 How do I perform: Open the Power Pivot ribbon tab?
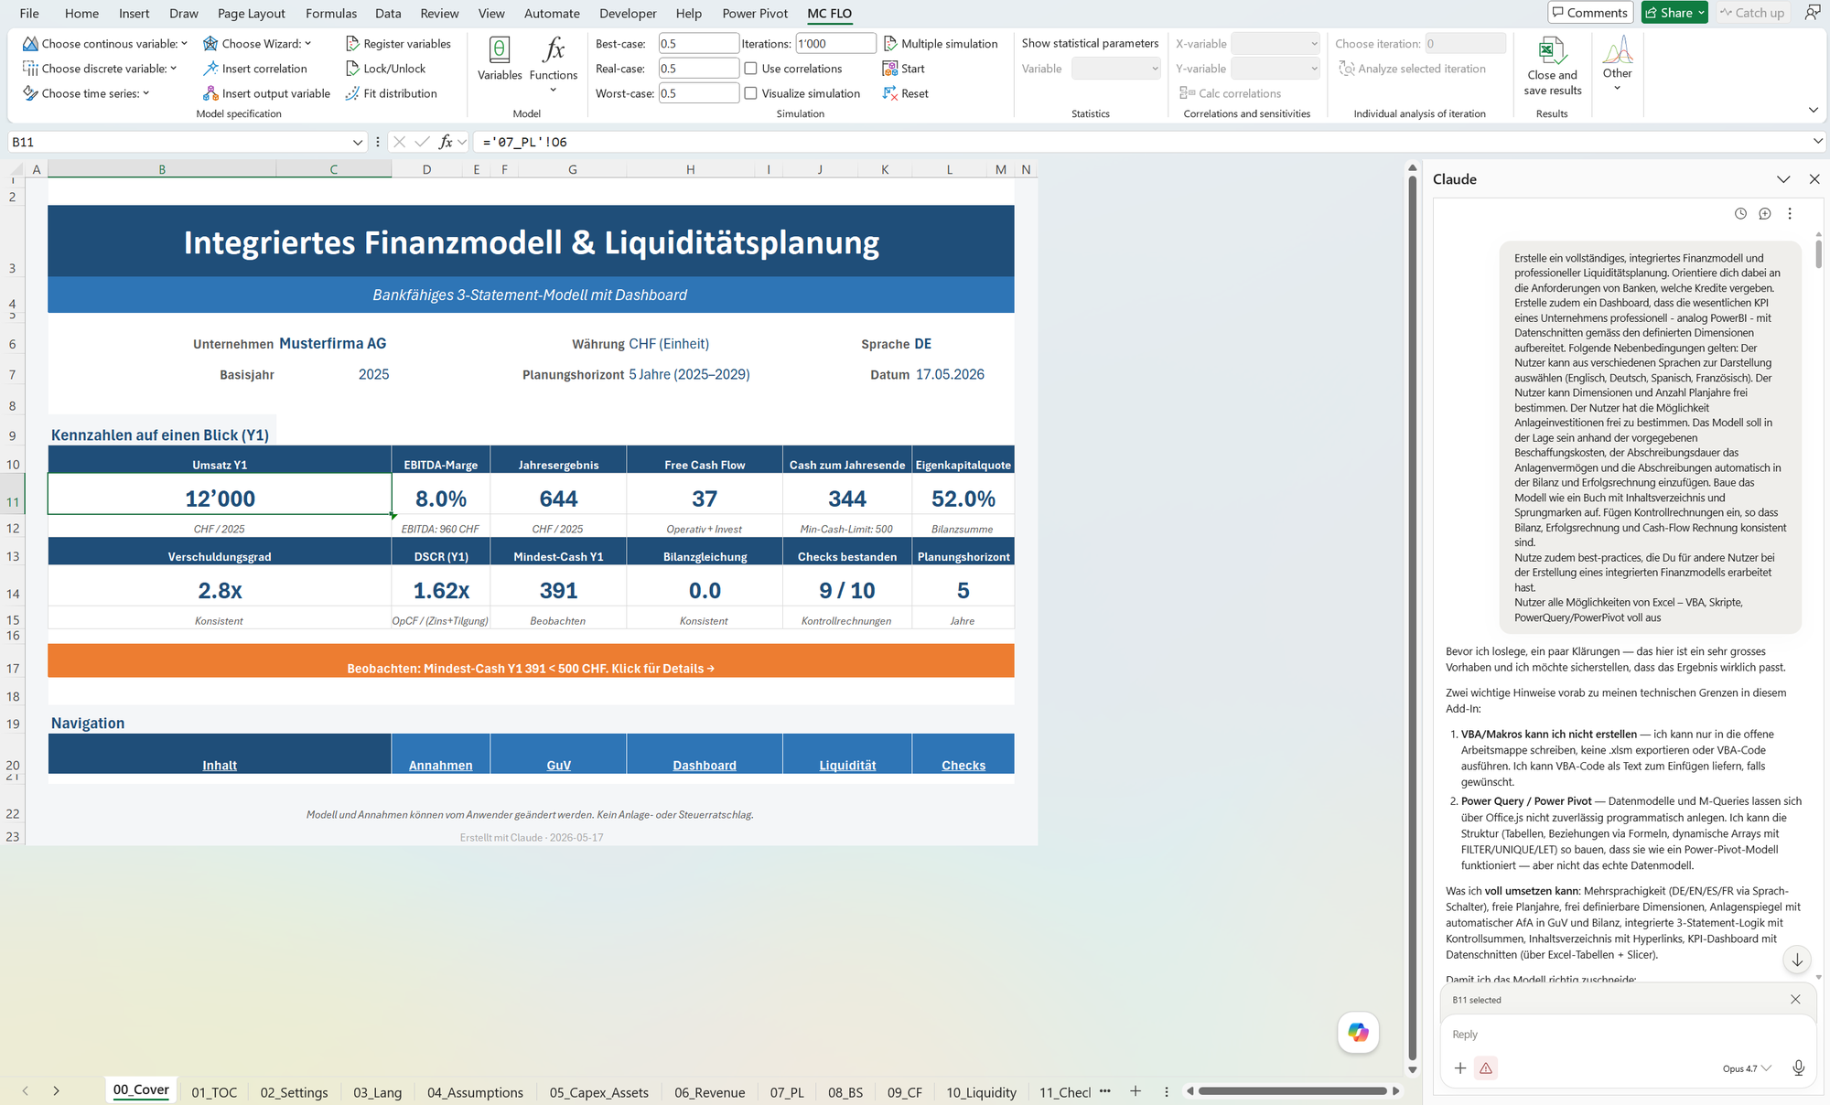point(755,13)
